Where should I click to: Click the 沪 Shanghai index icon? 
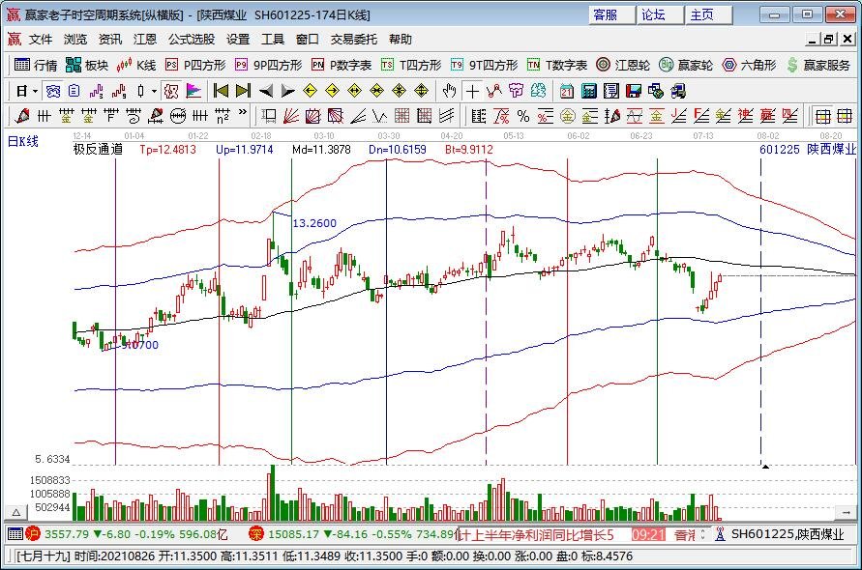coord(33,533)
